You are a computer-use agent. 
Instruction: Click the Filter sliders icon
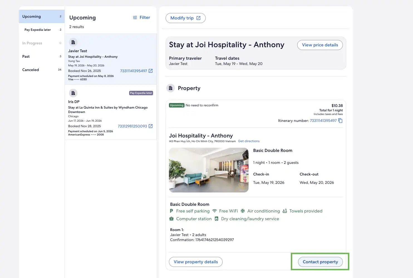(135, 17)
